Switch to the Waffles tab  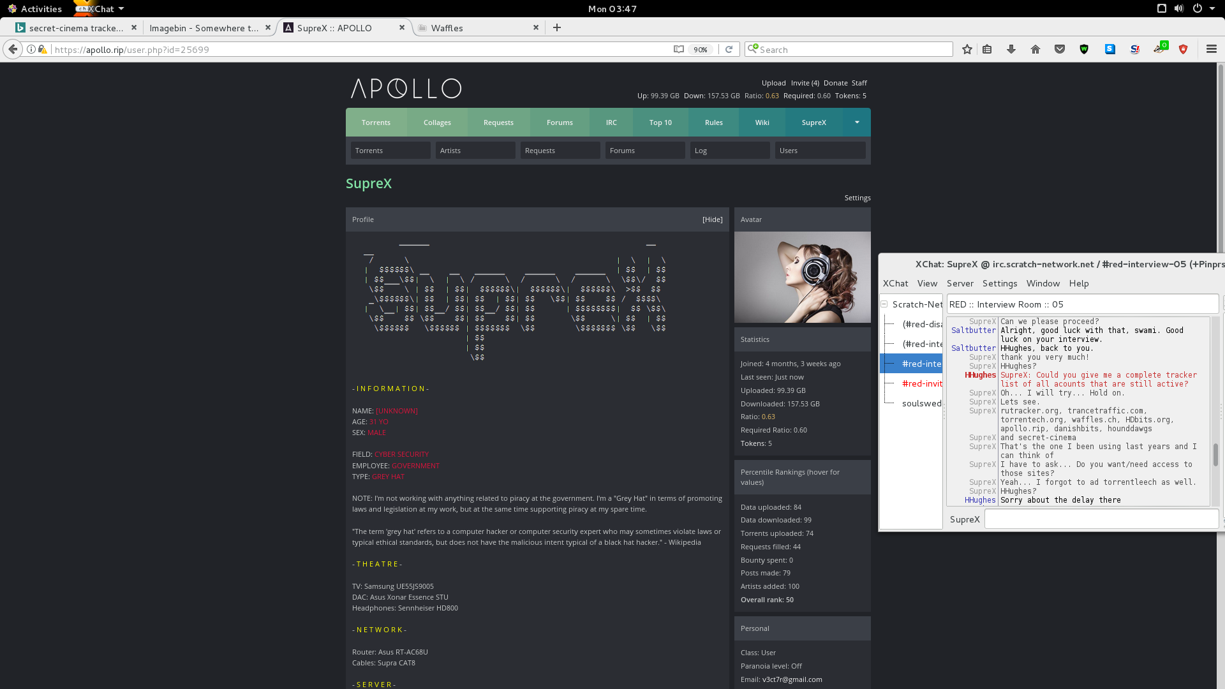(x=473, y=28)
